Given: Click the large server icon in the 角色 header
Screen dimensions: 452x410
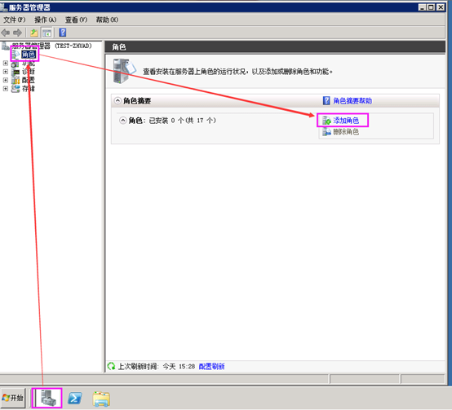Looking at the screenshot, I should [x=124, y=71].
